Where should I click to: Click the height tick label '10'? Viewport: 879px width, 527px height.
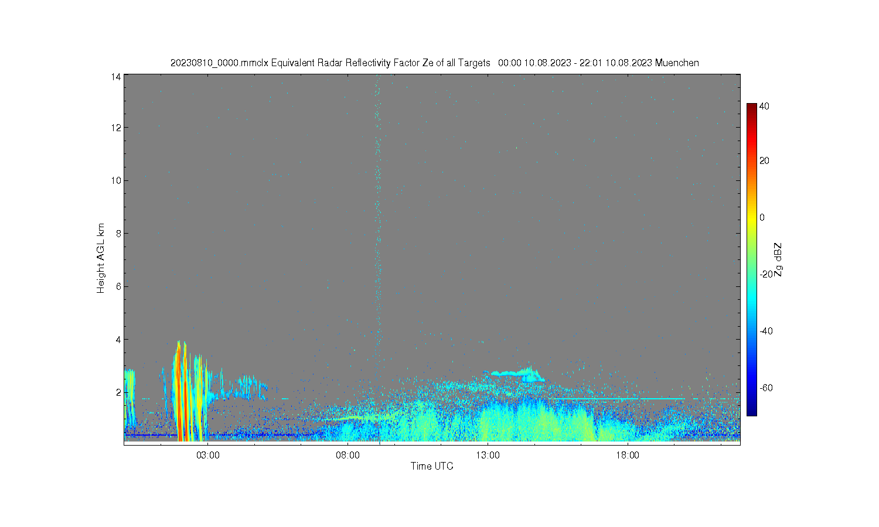pyautogui.click(x=116, y=180)
